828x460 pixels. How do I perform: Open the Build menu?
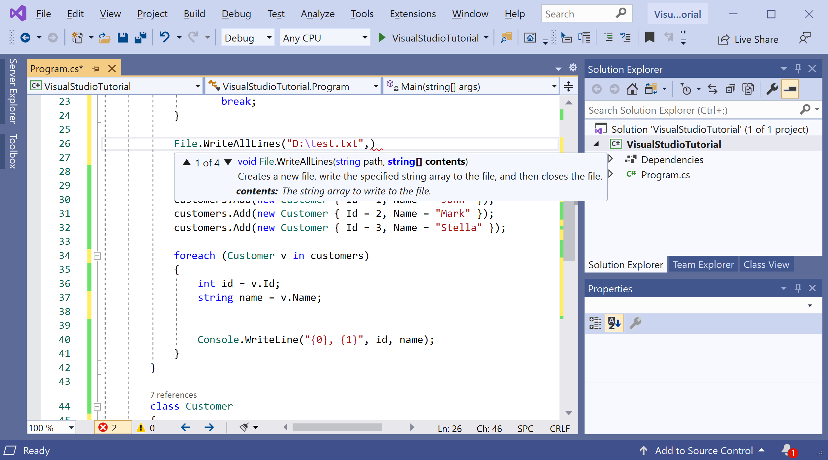pos(194,14)
